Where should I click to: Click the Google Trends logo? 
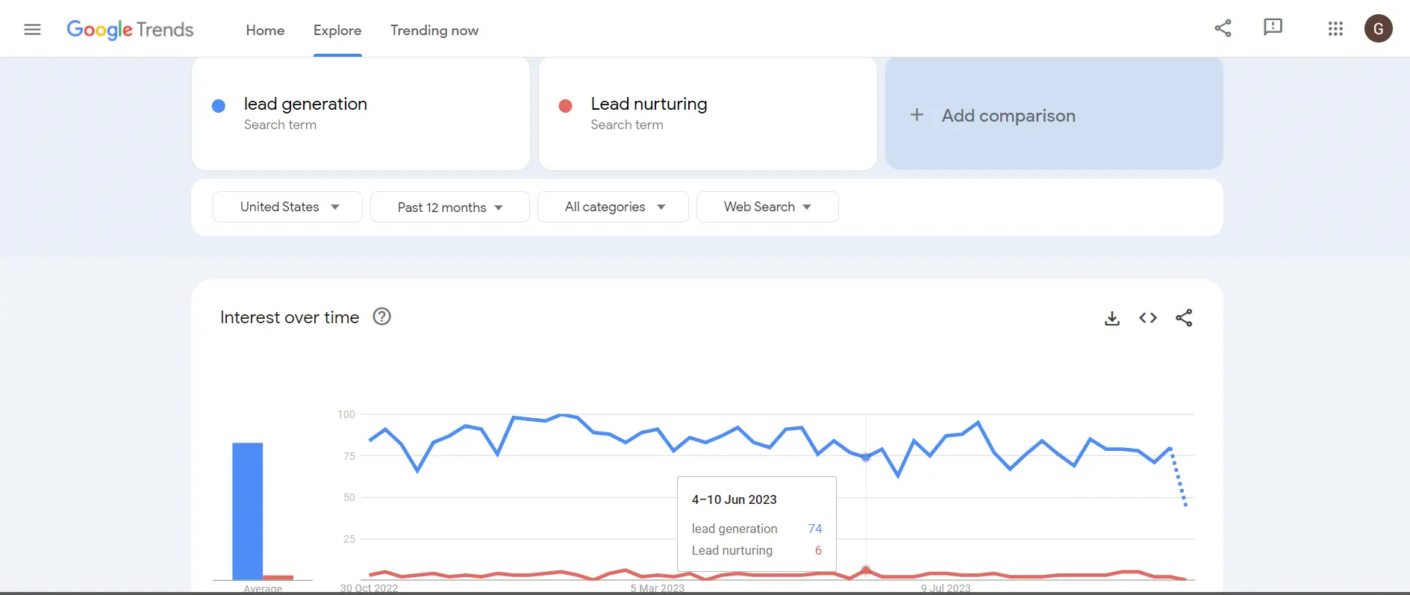tap(130, 30)
